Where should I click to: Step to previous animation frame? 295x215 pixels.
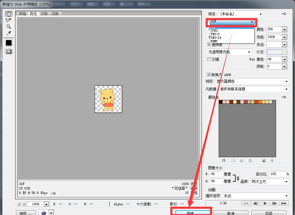255,203
